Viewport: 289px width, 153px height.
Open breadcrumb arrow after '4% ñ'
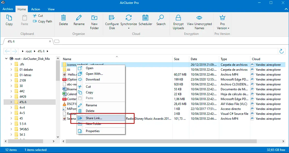click(x=47, y=51)
